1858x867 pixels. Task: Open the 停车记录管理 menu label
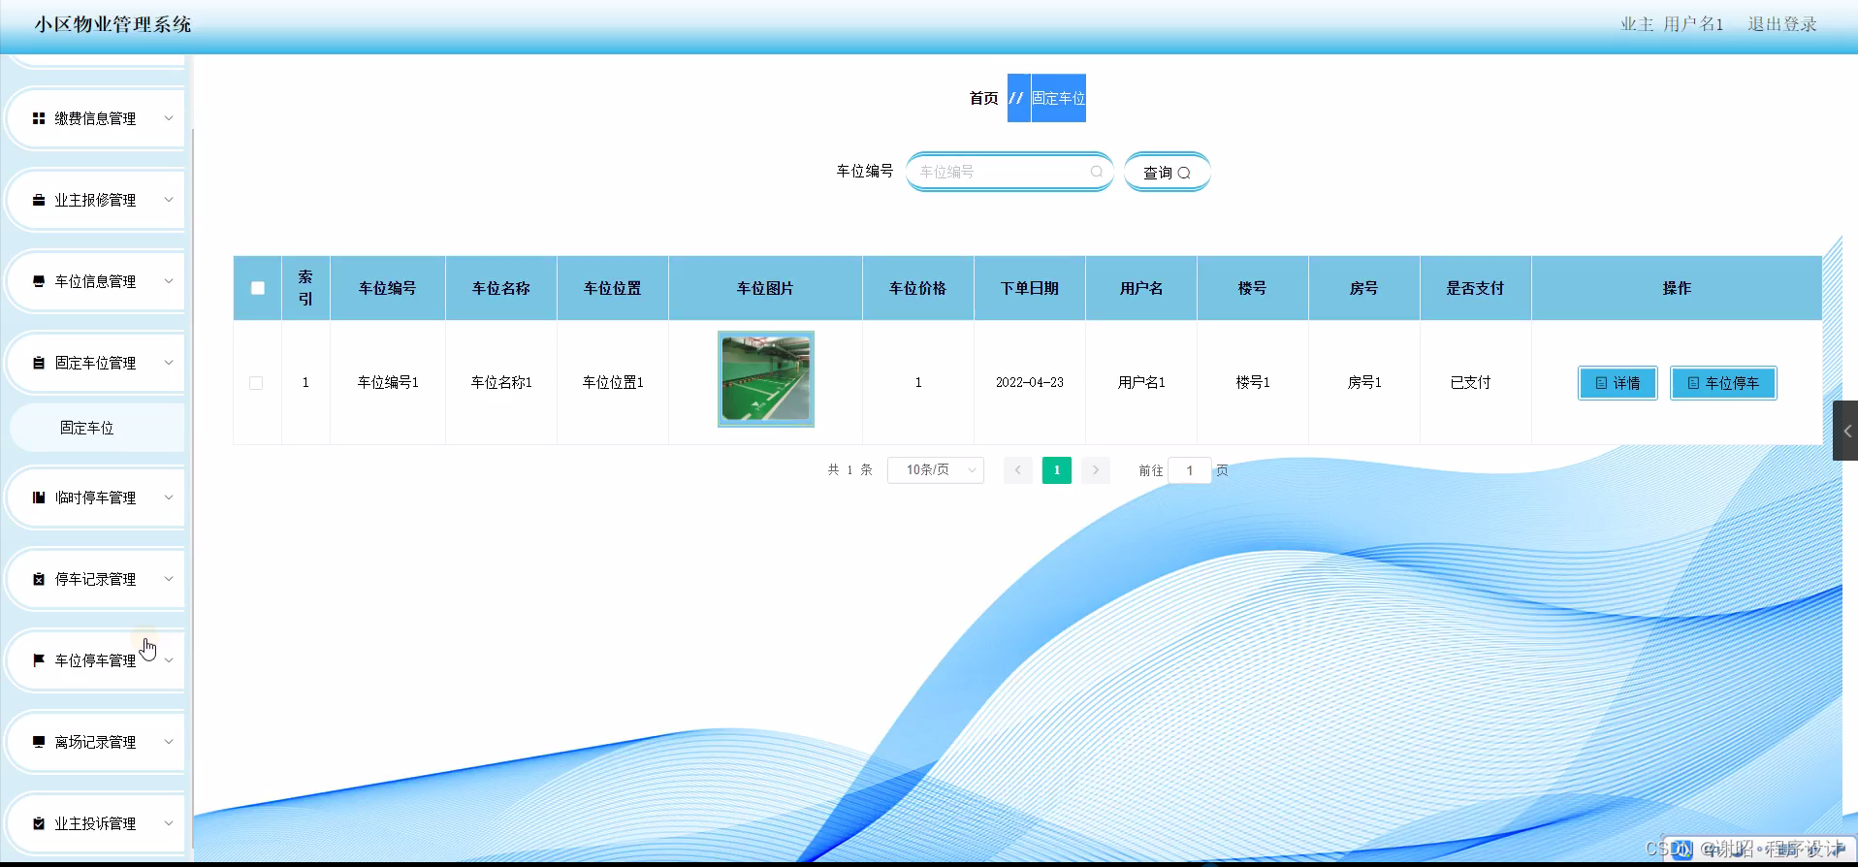[x=95, y=579]
